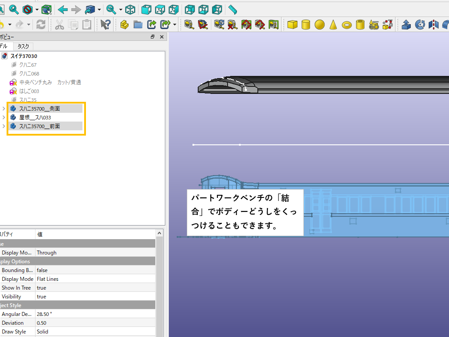Create a cone primitive
The height and width of the screenshot is (337, 449).
(x=333, y=25)
